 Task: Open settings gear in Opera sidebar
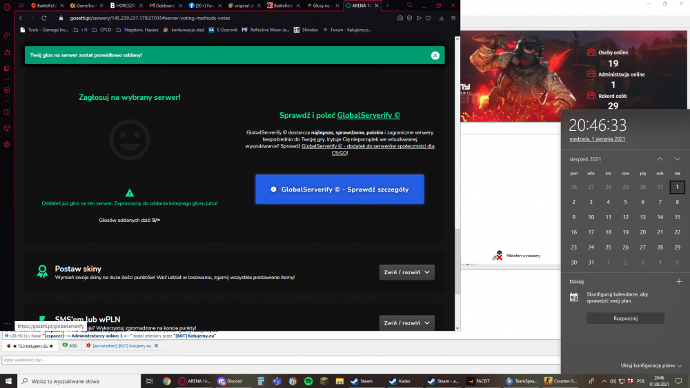pyautogui.click(x=7, y=145)
